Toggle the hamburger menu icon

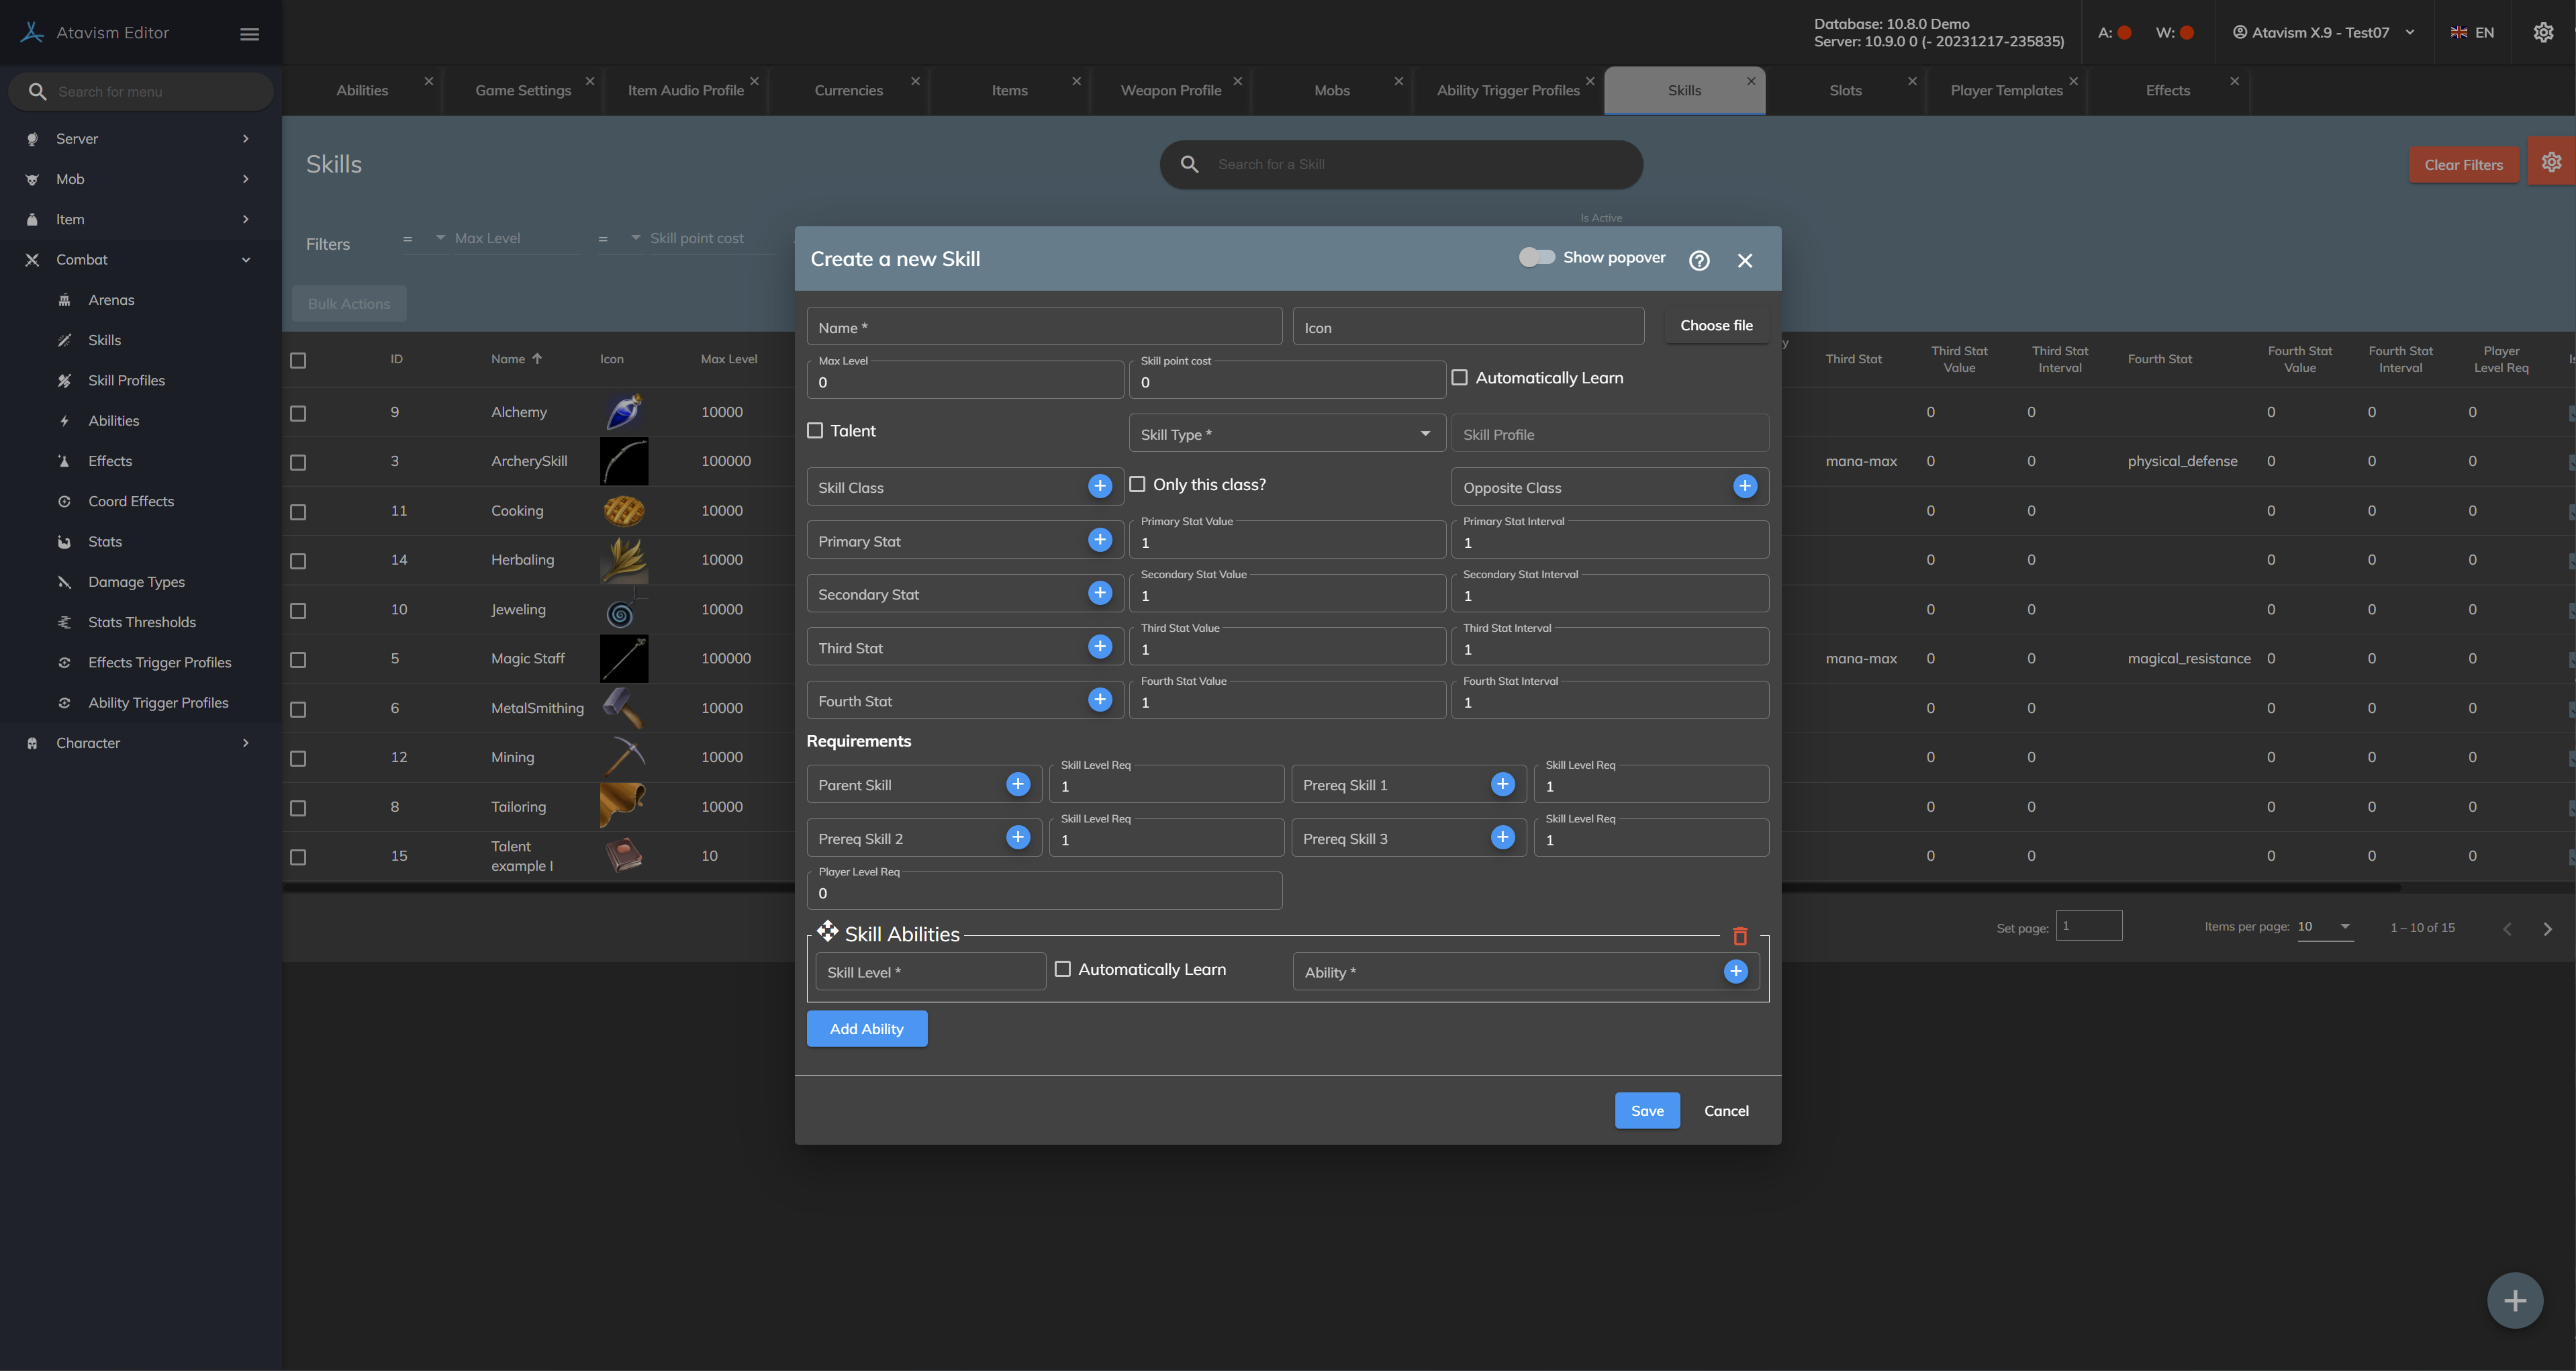(250, 34)
